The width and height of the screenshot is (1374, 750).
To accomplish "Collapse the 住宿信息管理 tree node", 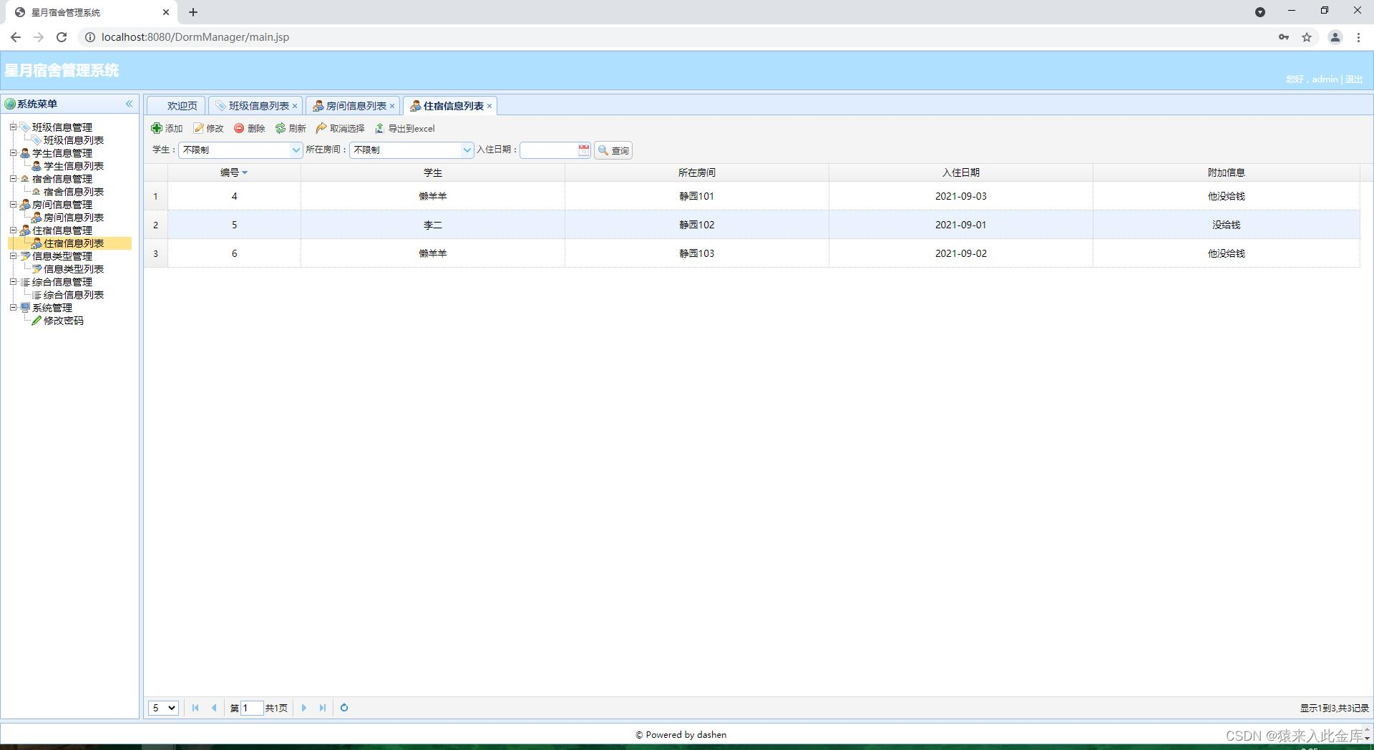I will [13, 230].
